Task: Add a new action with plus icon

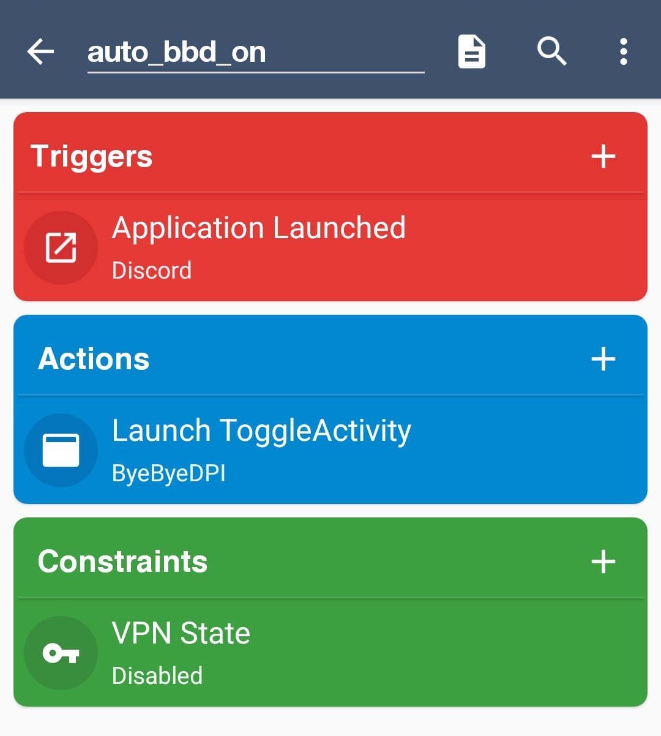Action: 603,359
